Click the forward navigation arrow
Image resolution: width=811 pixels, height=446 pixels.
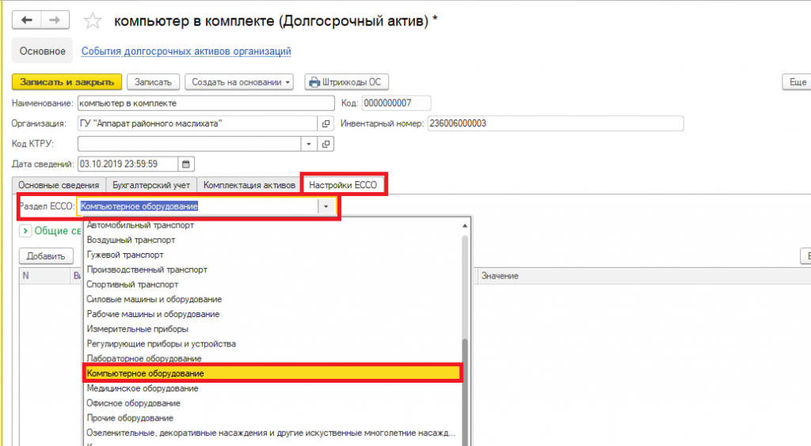[53, 20]
